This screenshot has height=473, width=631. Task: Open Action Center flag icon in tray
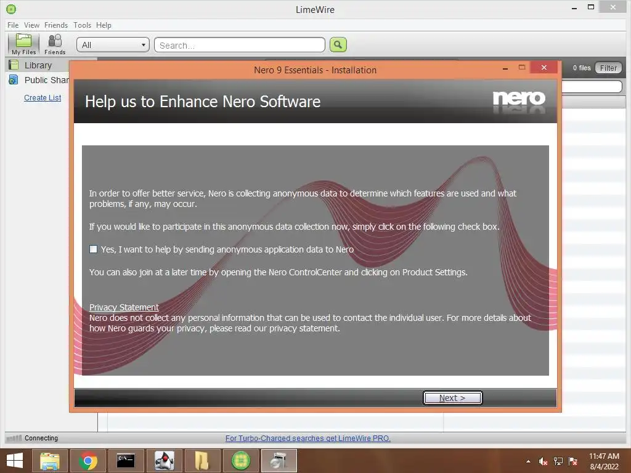coord(573,461)
